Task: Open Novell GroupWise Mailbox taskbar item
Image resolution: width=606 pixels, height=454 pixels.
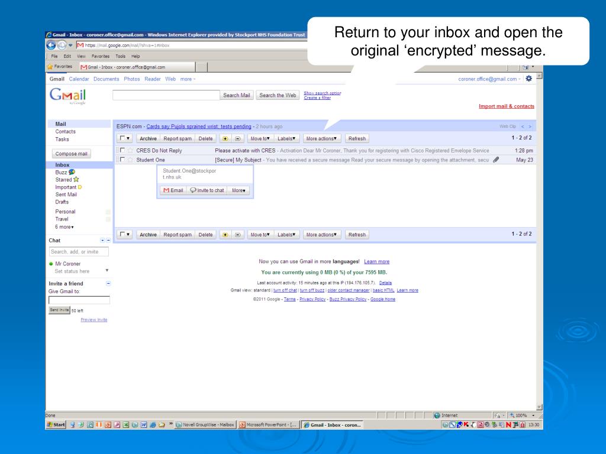Action: point(205,424)
